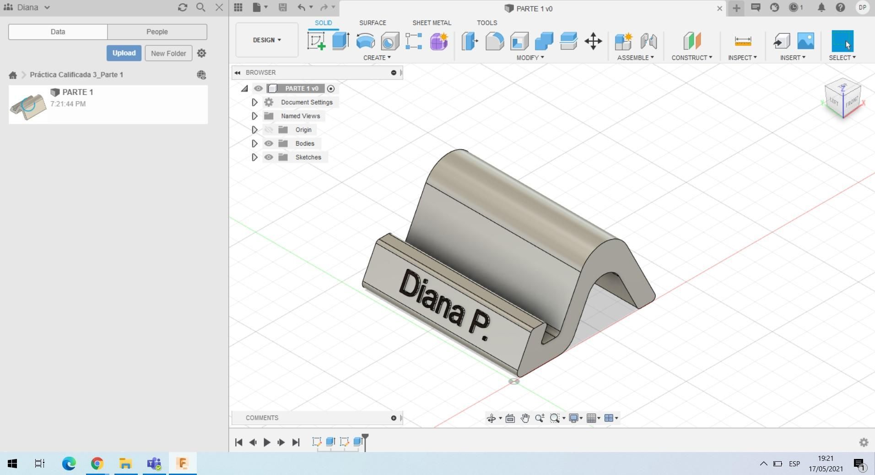The width and height of the screenshot is (875, 475).
Task: Toggle visibility of the Sketches folder
Action: click(x=269, y=157)
